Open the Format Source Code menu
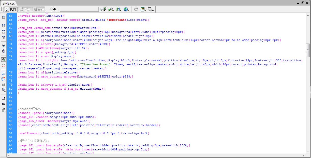 tap(4, 110)
